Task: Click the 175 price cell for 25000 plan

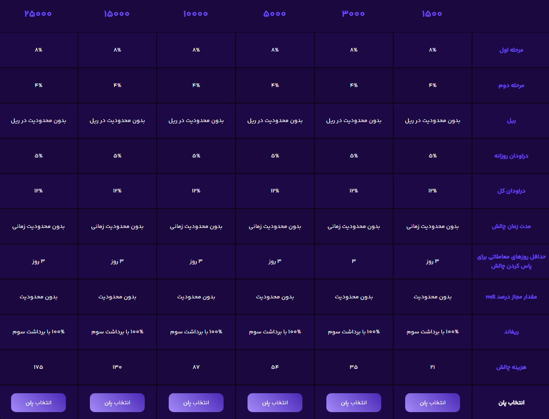Action: [39, 367]
